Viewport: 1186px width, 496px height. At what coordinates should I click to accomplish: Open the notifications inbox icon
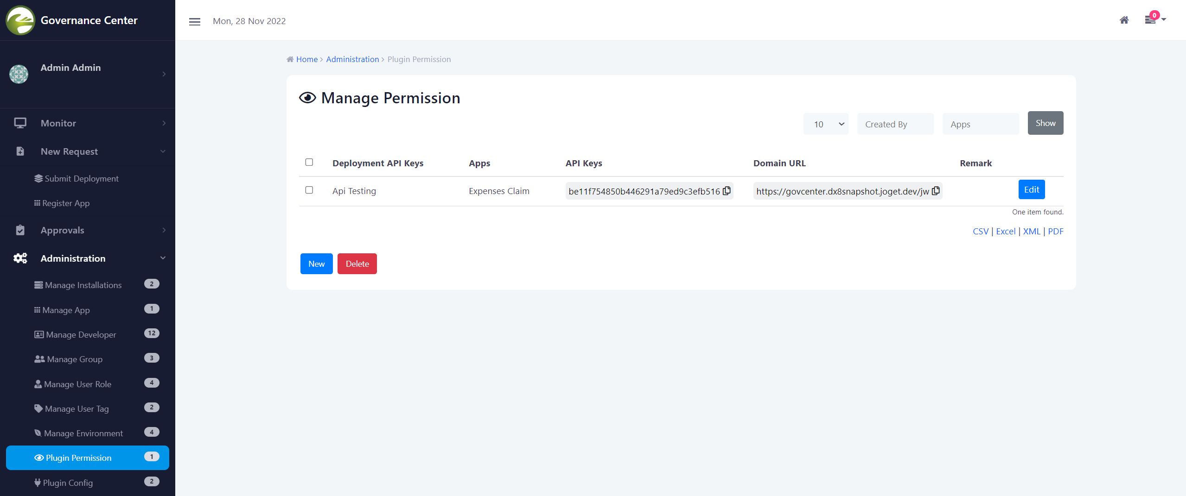click(1150, 20)
